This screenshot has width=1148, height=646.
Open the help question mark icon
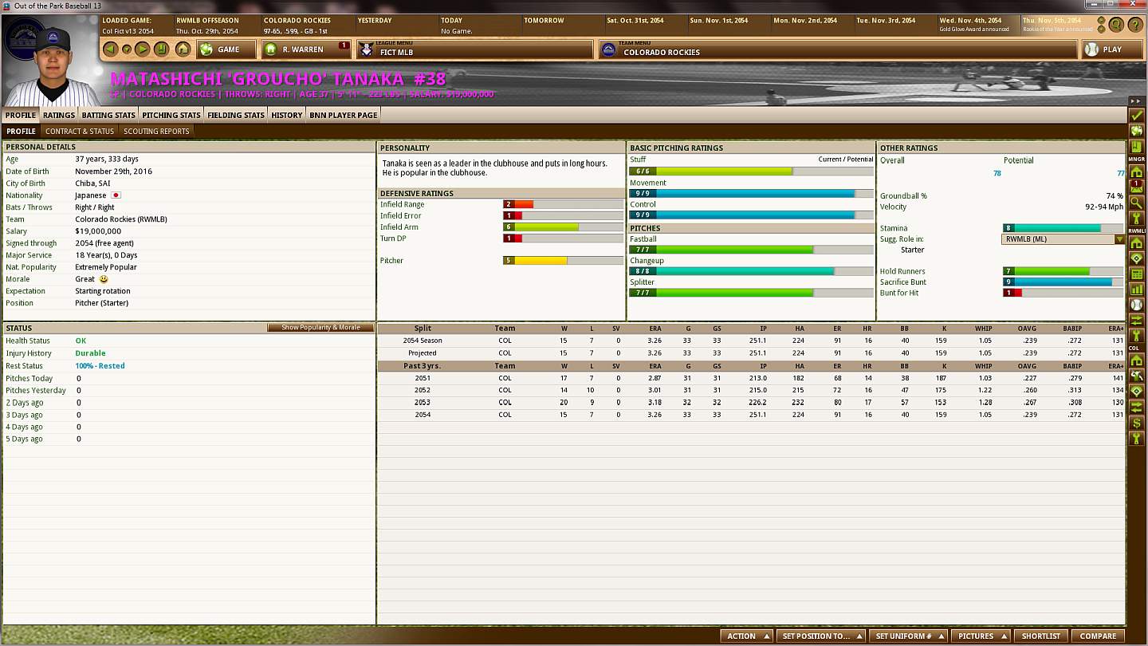click(1134, 25)
